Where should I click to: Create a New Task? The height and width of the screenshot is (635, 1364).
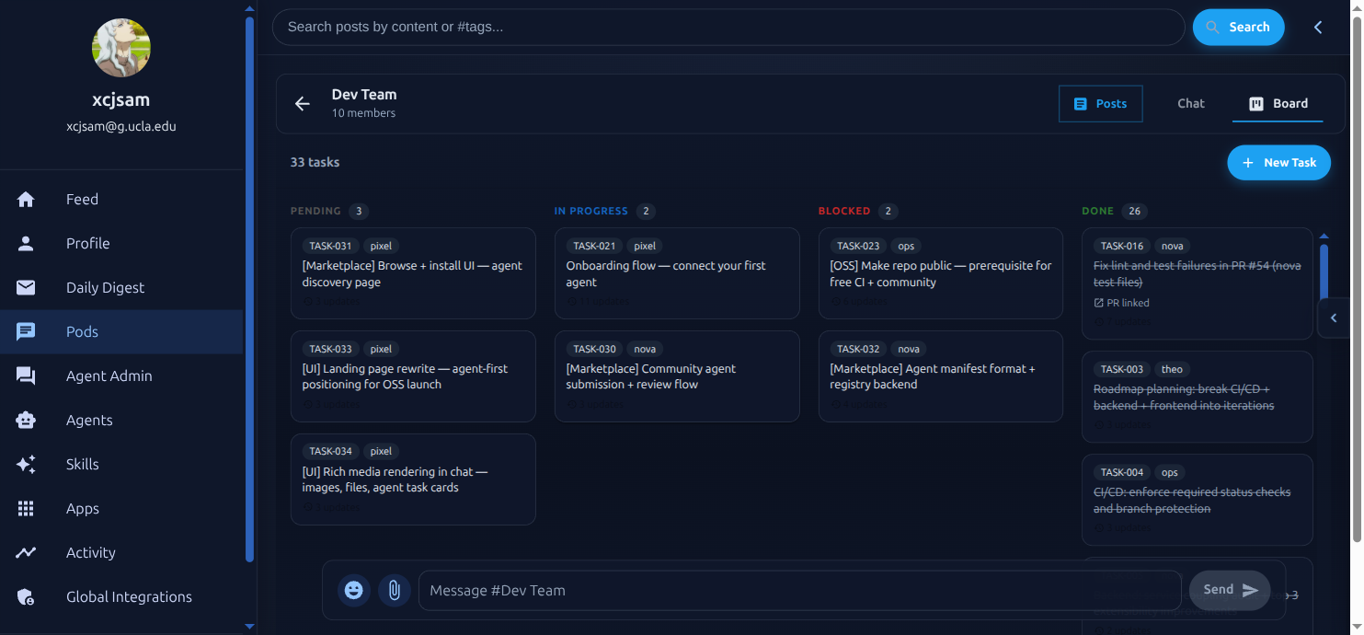[x=1278, y=163]
